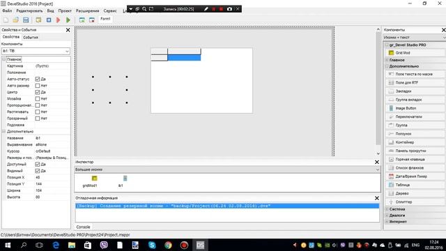
Task: Collapse the Дополнительно component category
Action: pos(387,66)
